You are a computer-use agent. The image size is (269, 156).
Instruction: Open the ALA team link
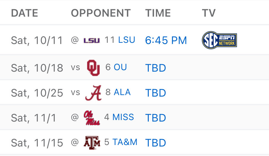122,92
